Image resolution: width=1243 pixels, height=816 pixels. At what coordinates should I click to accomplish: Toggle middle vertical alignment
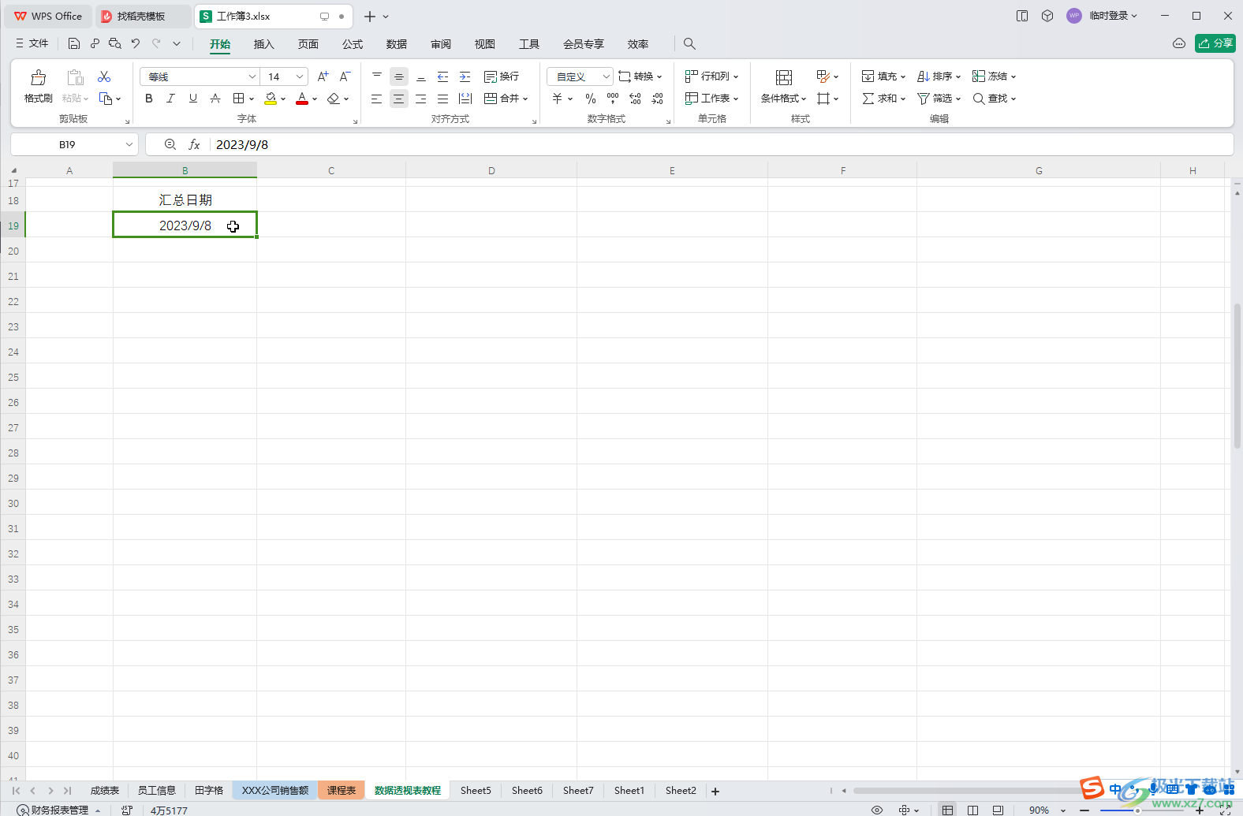[399, 76]
